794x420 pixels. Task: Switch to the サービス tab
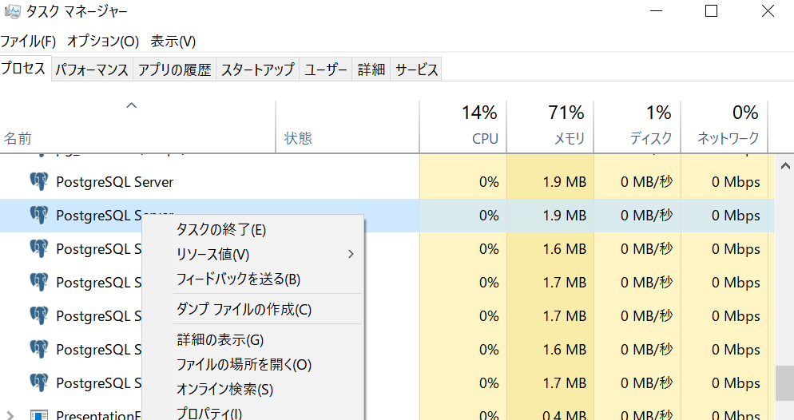(416, 69)
